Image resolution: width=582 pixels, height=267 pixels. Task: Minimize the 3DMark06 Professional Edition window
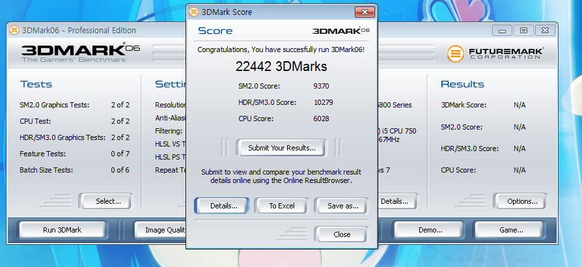click(x=502, y=31)
